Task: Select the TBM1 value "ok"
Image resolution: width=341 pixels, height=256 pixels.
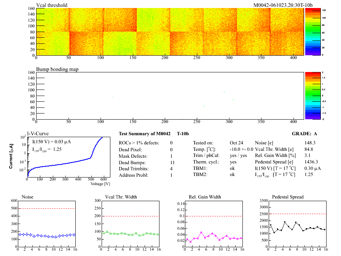Action: [x=232, y=168]
